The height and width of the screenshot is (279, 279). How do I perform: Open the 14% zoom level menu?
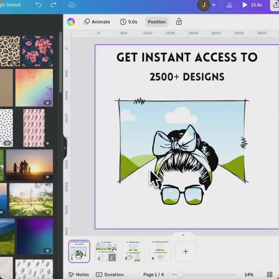[249, 274]
